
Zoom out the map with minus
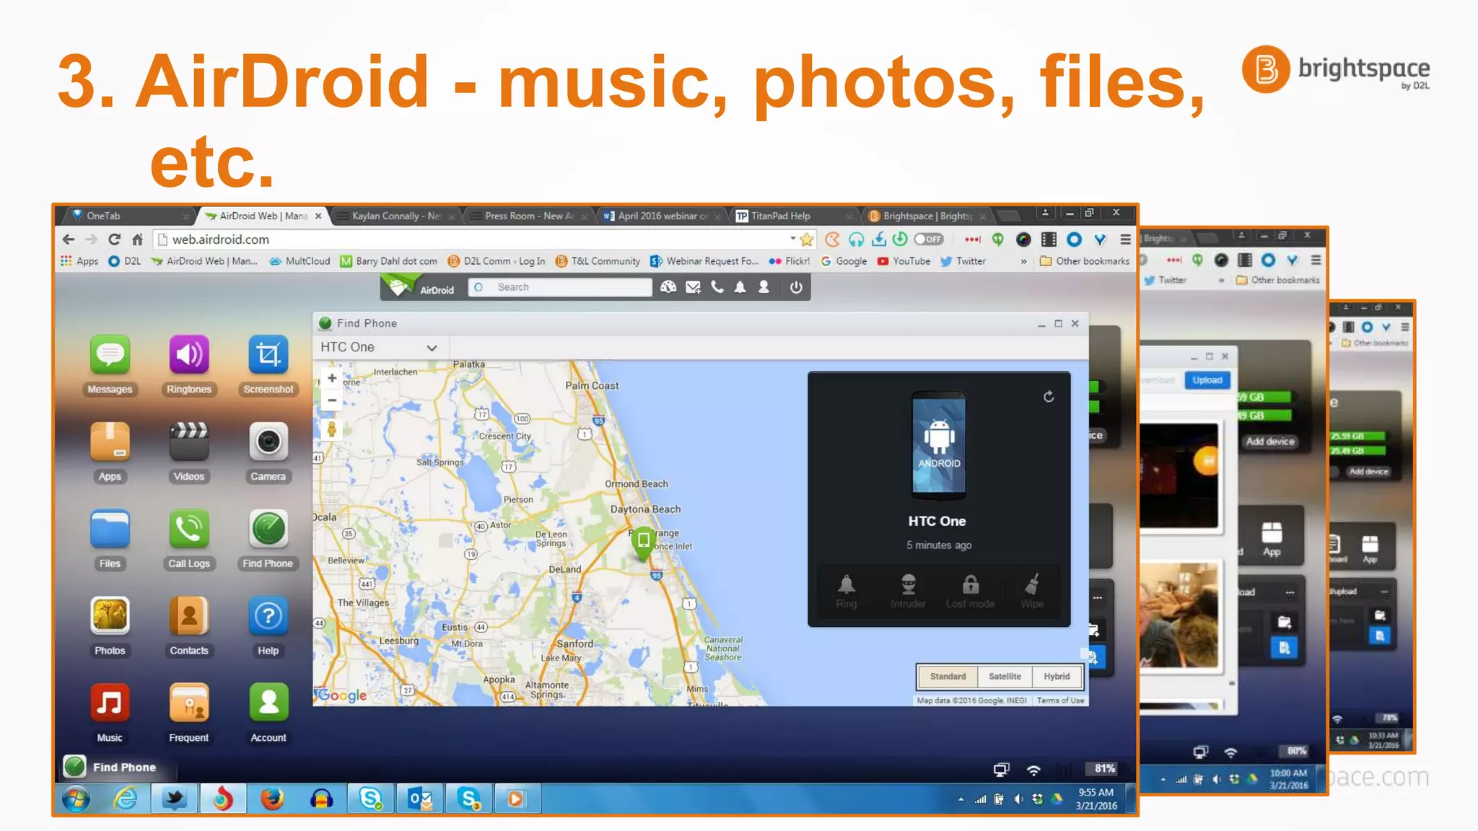pyautogui.click(x=332, y=400)
